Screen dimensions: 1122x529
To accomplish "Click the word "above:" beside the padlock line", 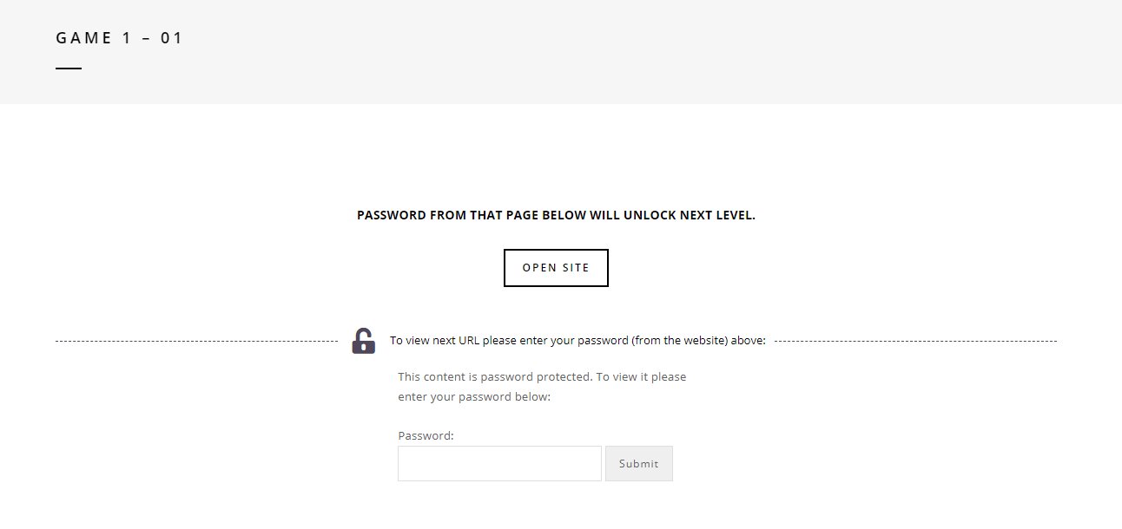I will pos(748,341).
